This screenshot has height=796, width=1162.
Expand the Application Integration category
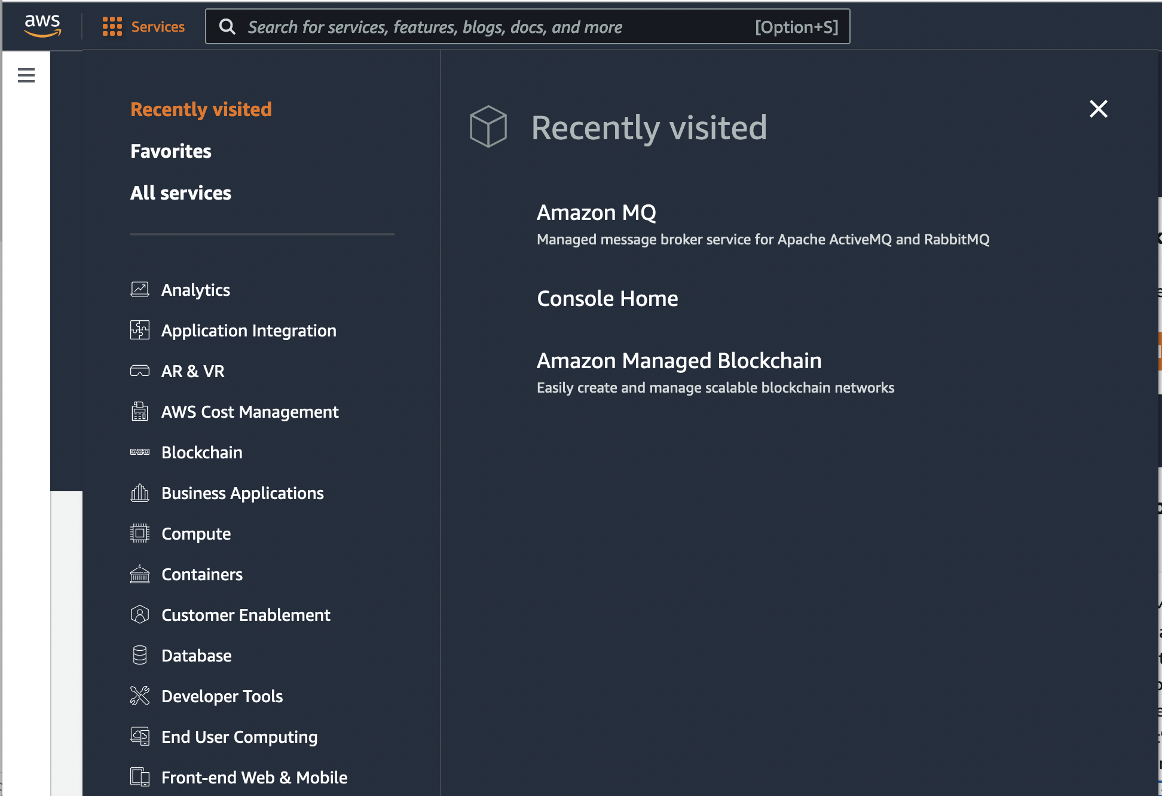click(249, 330)
